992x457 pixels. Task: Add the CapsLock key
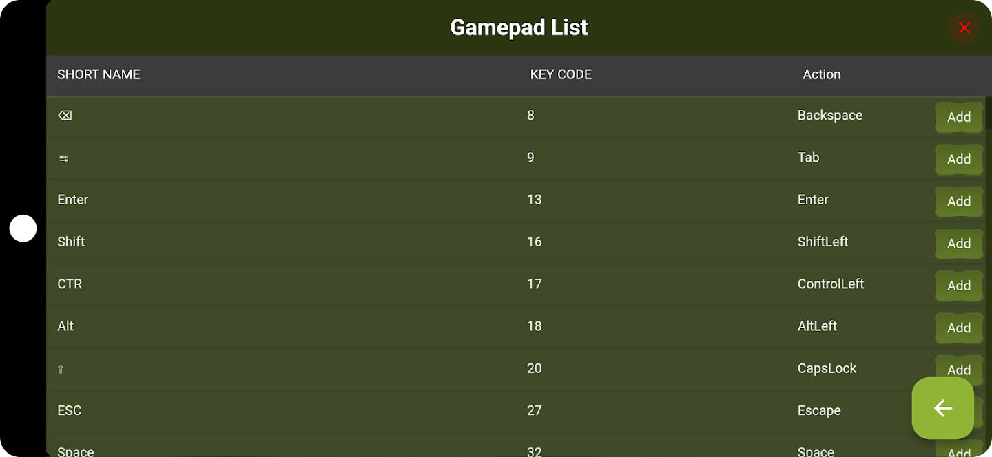click(958, 368)
